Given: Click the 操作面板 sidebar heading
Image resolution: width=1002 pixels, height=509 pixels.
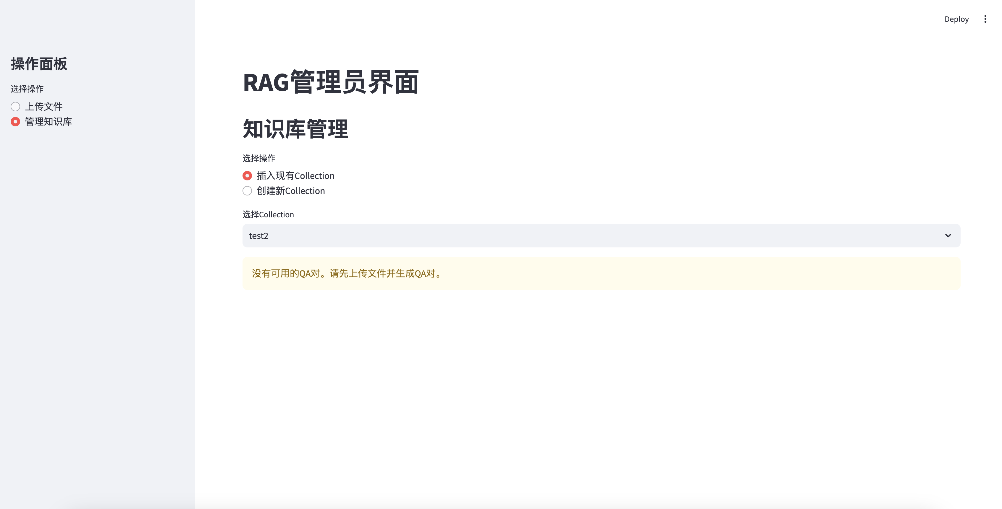Looking at the screenshot, I should coord(39,64).
